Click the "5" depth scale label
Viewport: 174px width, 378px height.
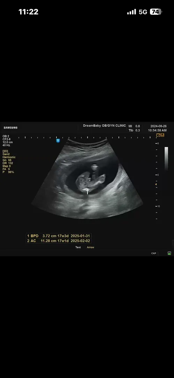coord(158,175)
